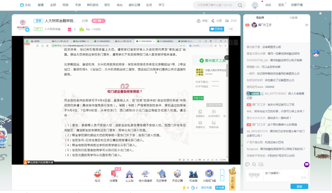Select the 冰阔落 gift icon

click(113, 174)
